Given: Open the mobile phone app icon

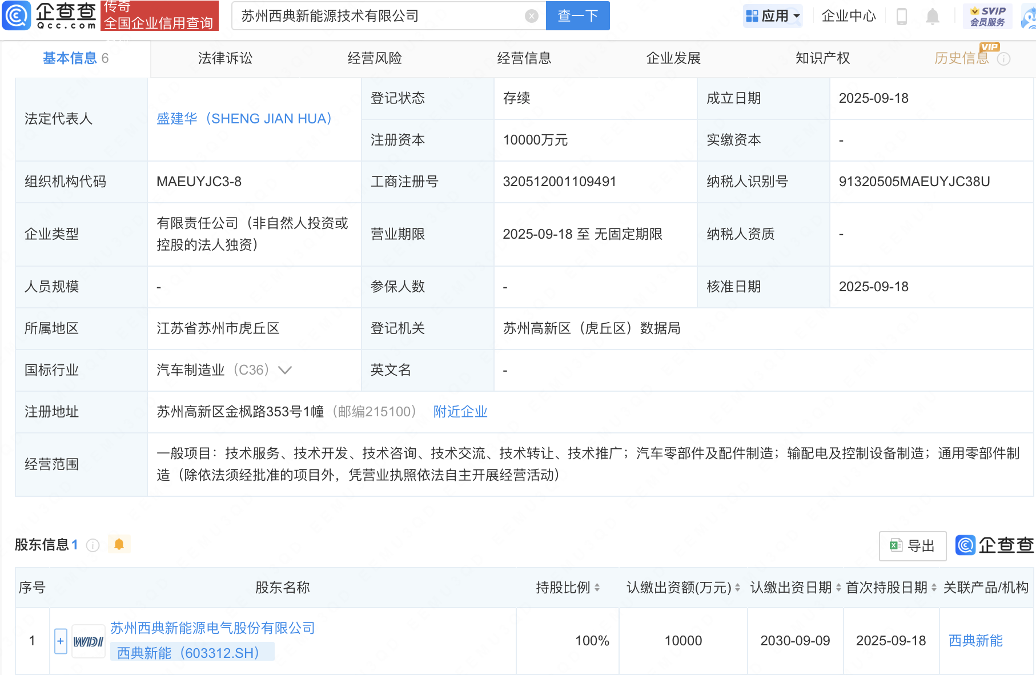Looking at the screenshot, I should (x=902, y=16).
